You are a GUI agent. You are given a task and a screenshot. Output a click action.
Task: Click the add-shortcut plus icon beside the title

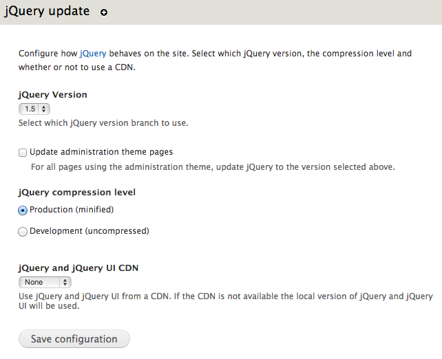click(104, 13)
